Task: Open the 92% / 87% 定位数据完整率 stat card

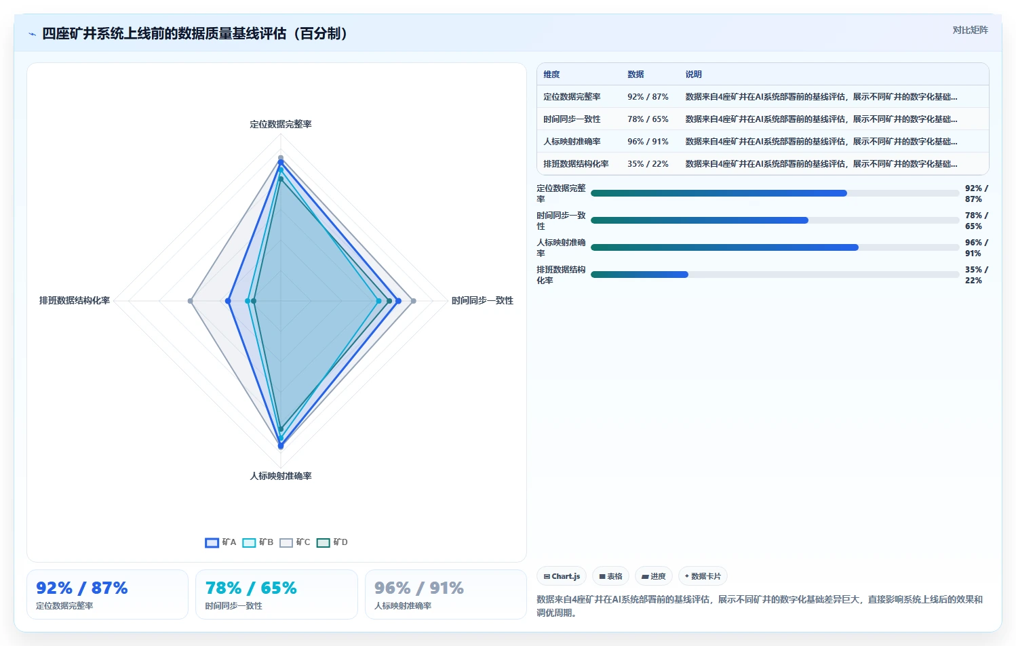Action: (x=107, y=594)
